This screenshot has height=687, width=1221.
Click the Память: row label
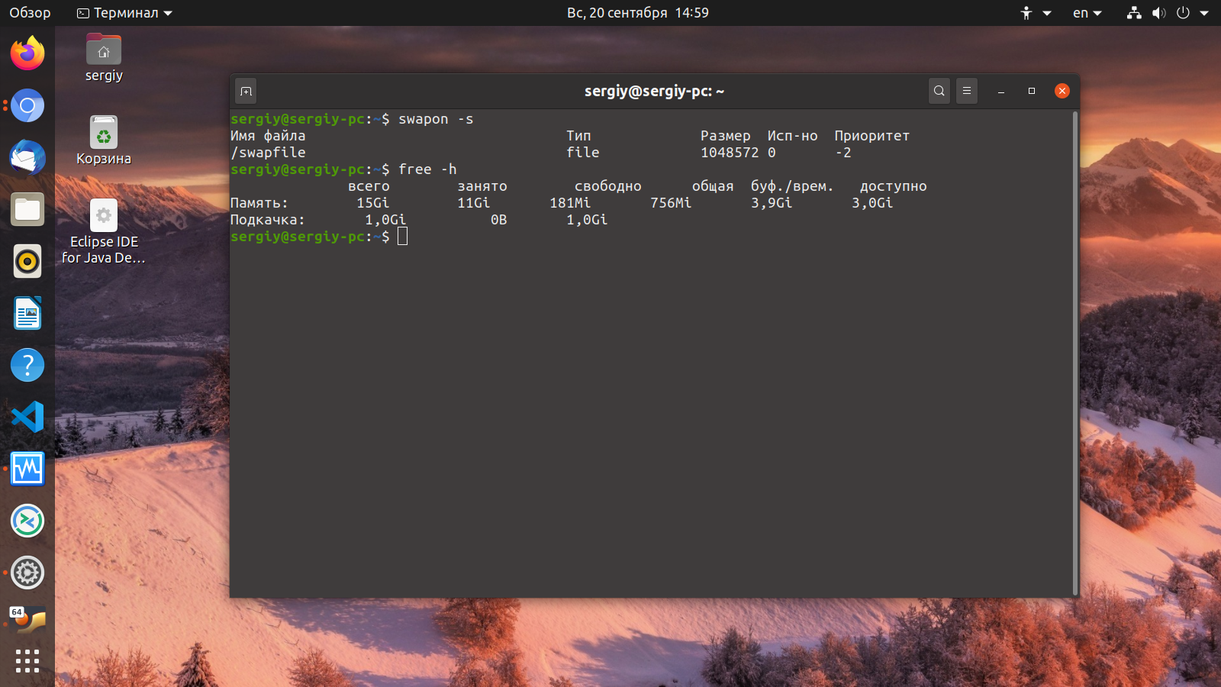click(259, 203)
